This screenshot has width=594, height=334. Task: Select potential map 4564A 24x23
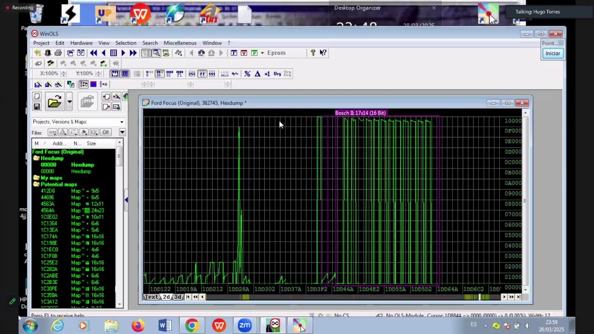(x=73, y=211)
